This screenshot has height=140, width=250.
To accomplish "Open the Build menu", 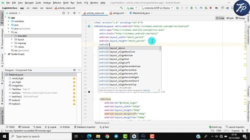I will (66, 3).
